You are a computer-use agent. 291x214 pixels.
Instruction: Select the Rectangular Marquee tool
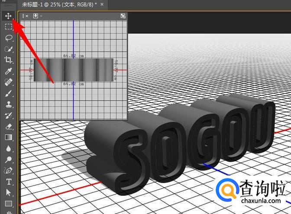click(8, 27)
